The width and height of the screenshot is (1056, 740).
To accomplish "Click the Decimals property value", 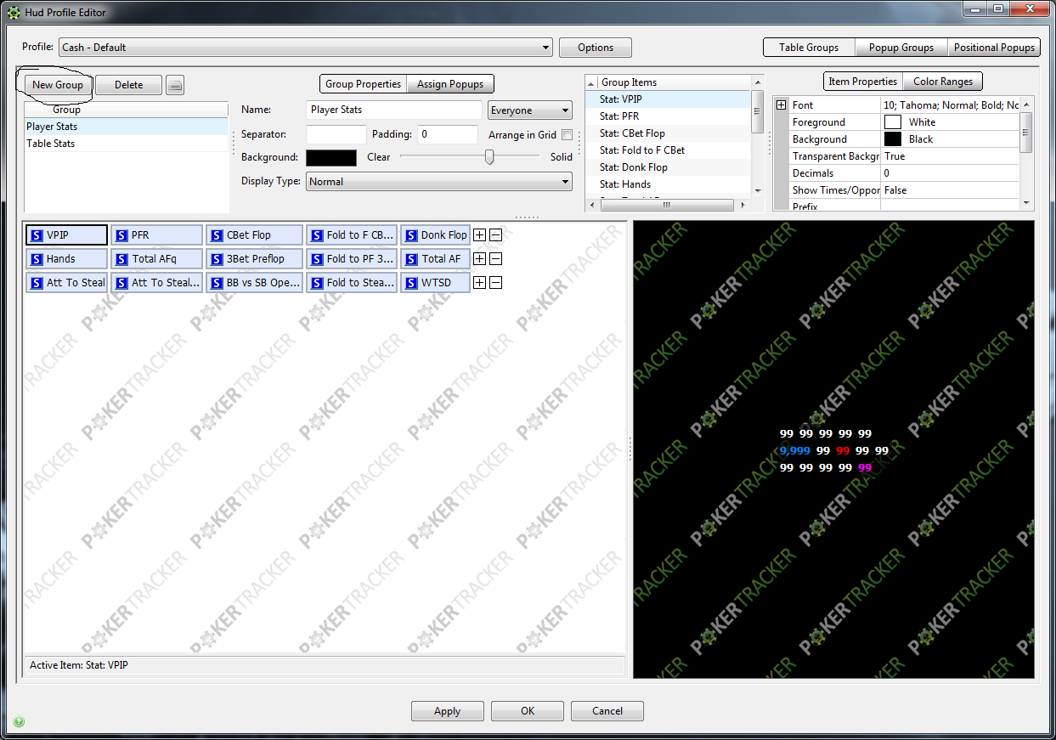I will [x=950, y=173].
